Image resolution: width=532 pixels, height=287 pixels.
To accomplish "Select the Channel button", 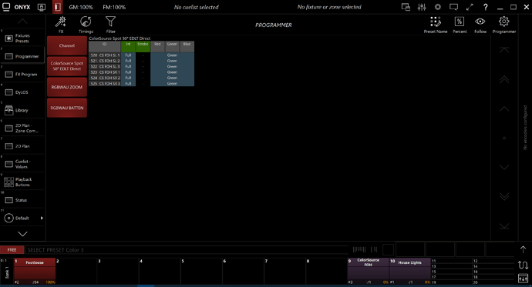I will pos(67,45).
